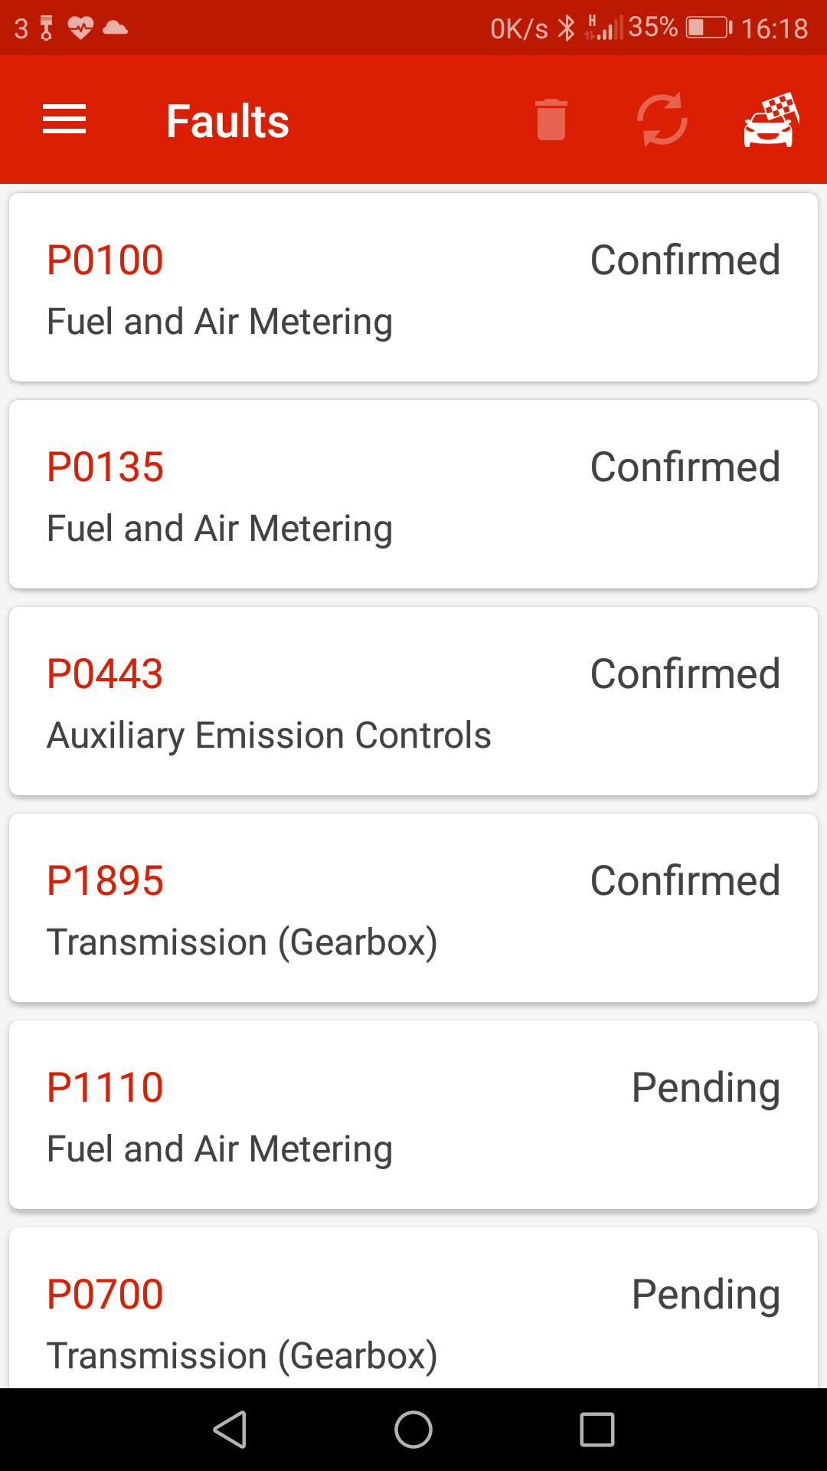The height and width of the screenshot is (1471, 827).
Task: Tap the P1110 pending fault code
Action: 413,1115
